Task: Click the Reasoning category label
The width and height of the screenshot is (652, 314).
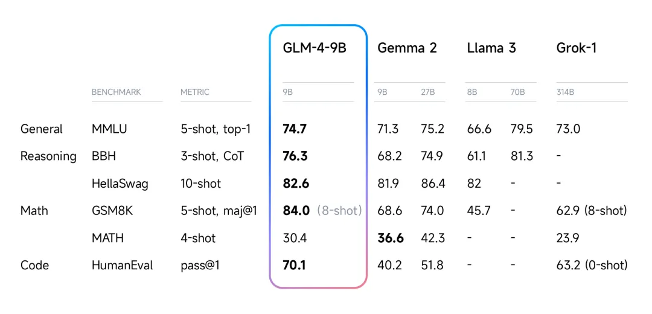Action: tap(48, 156)
